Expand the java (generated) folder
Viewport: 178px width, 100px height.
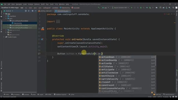click(6, 30)
